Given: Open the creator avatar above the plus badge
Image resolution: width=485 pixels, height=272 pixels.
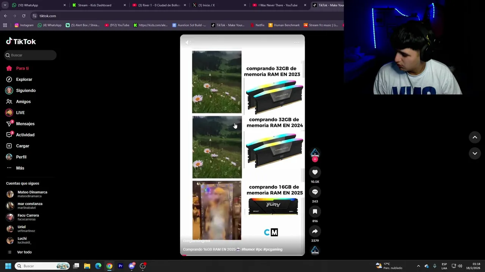Looking at the screenshot, I should click(315, 153).
